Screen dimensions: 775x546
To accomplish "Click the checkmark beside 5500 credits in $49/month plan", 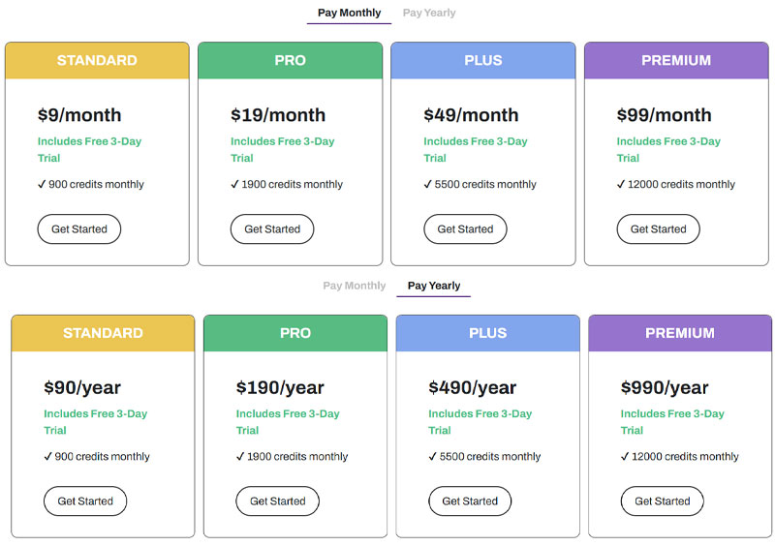I will [x=428, y=185].
